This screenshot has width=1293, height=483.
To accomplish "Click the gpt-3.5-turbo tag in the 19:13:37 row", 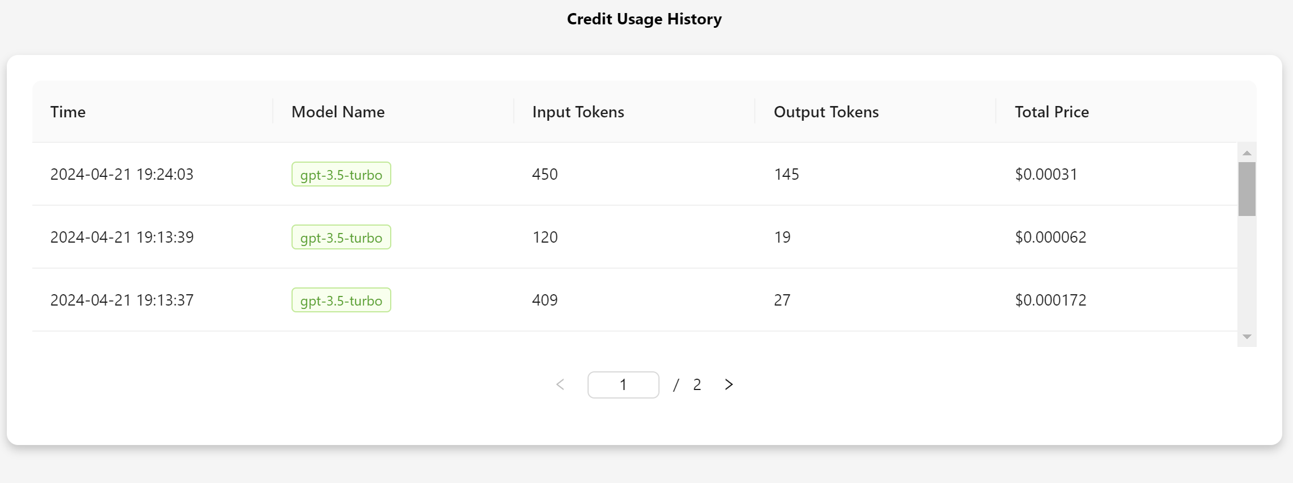I will [x=341, y=300].
